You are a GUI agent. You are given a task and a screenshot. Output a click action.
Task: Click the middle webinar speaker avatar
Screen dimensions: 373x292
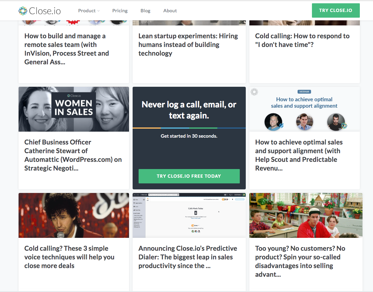304,122
